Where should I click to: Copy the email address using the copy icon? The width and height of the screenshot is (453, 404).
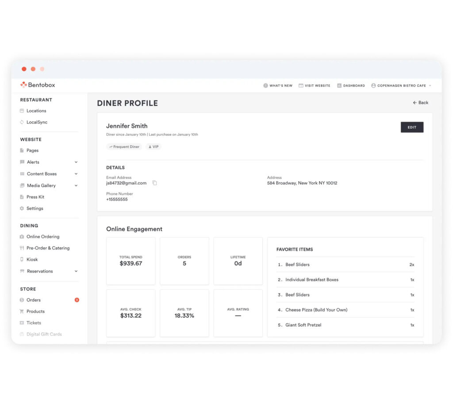pyautogui.click(x=154, y=182)
